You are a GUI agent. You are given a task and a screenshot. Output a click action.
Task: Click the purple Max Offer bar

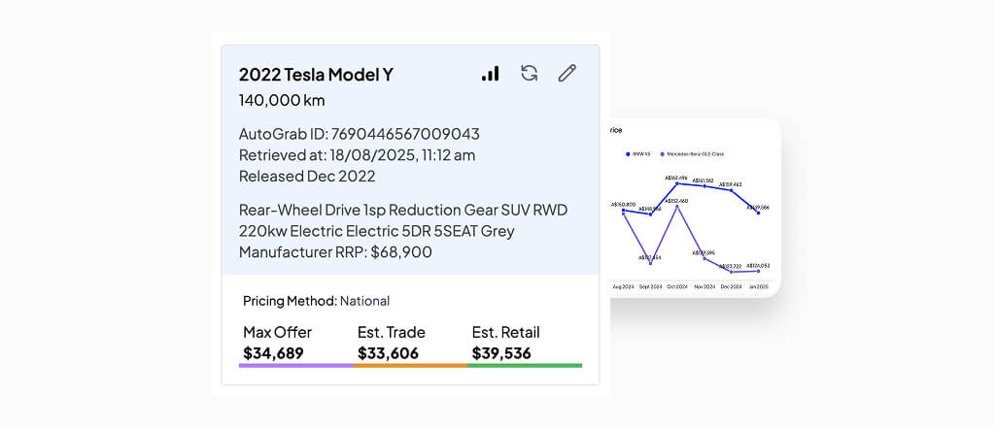tap(296, 366)
